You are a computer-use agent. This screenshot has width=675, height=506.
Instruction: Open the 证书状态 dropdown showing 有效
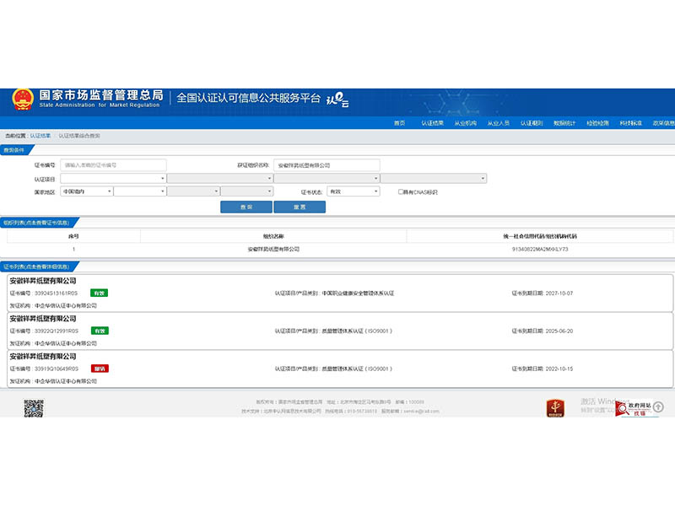[354, 191]
